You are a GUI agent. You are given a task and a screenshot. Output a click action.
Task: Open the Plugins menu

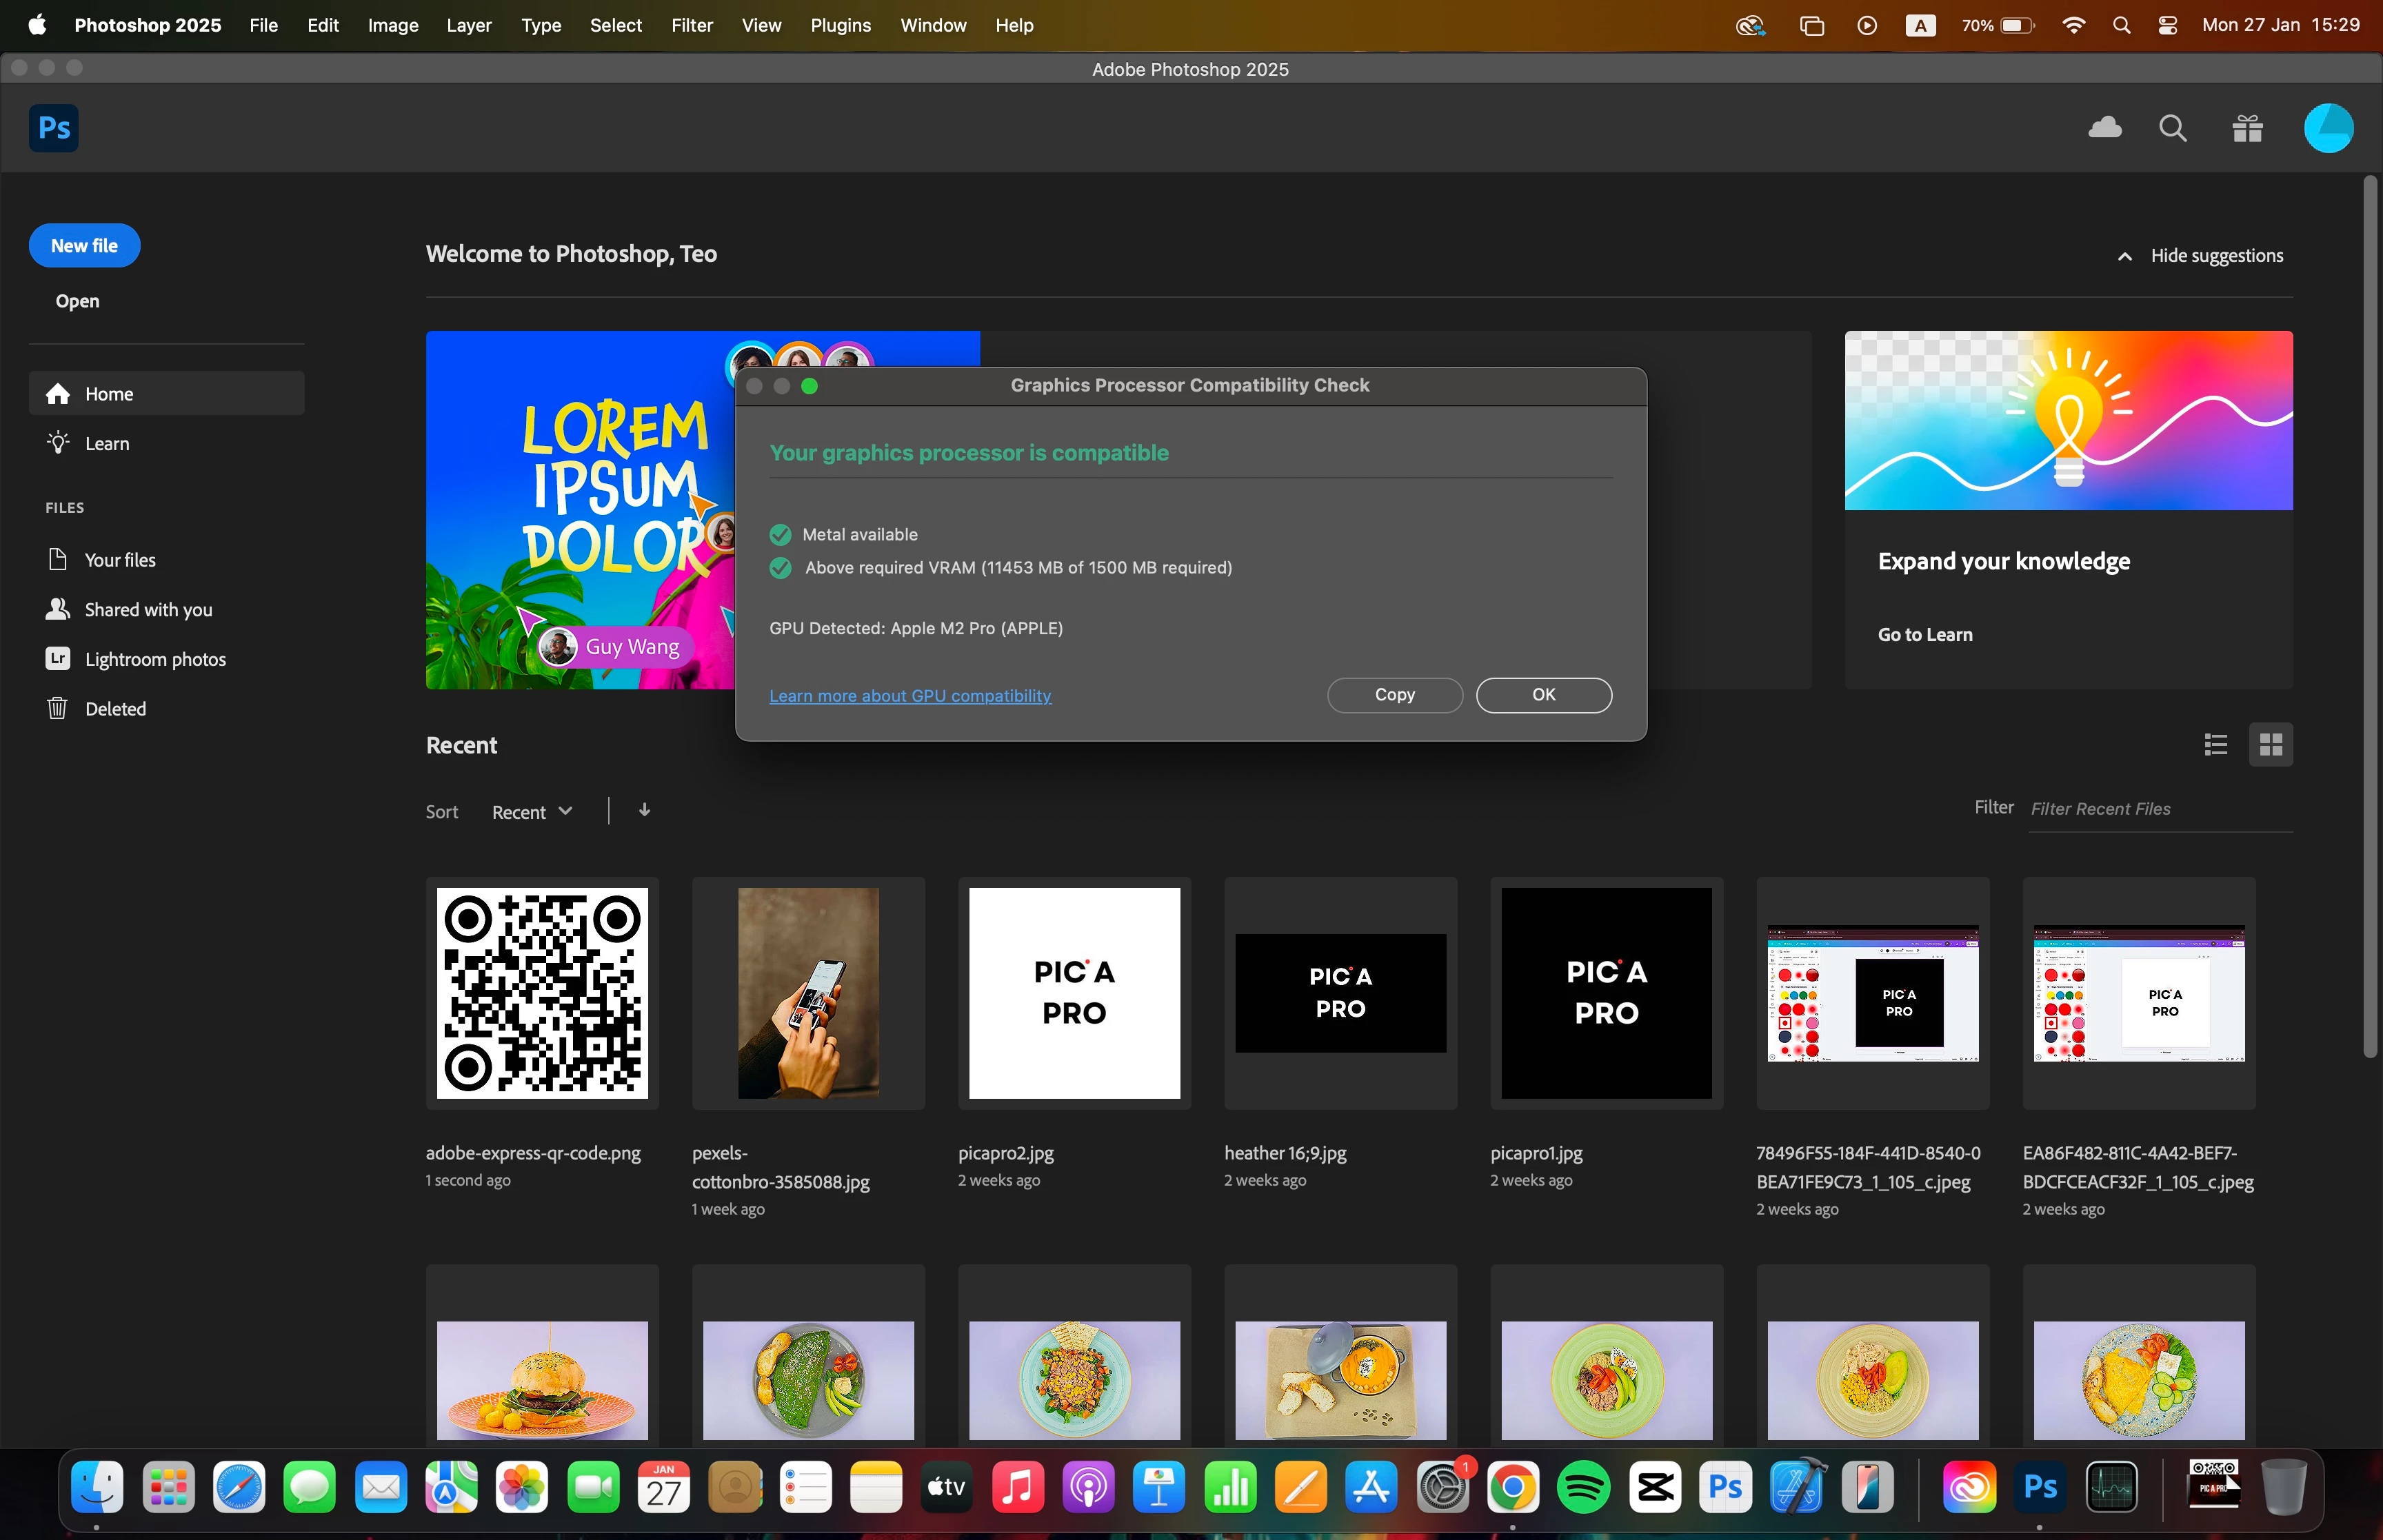coord(840,25)
